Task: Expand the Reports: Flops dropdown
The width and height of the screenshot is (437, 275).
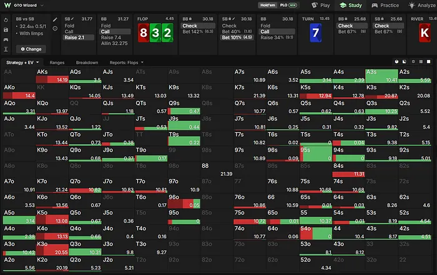Action: point(142,62)
